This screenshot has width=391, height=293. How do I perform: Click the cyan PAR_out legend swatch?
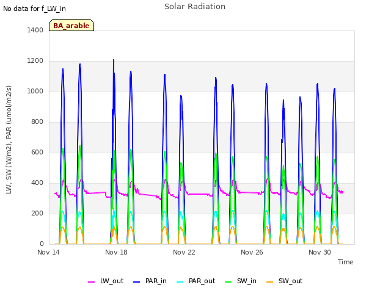coord(180,282)
